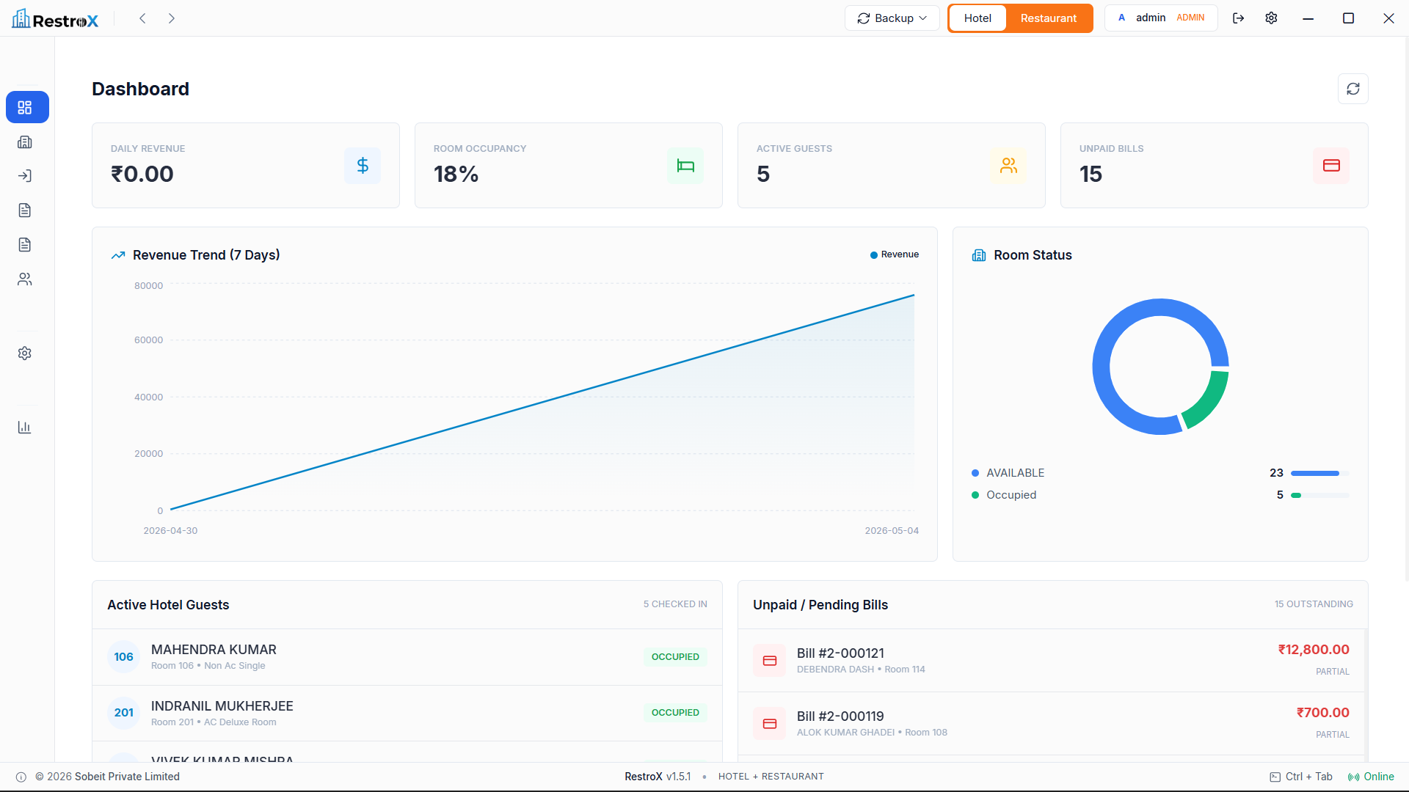The image size is (1409, 792).
Task: Click the Daily Revenue dollar icon
Action: 363,166
